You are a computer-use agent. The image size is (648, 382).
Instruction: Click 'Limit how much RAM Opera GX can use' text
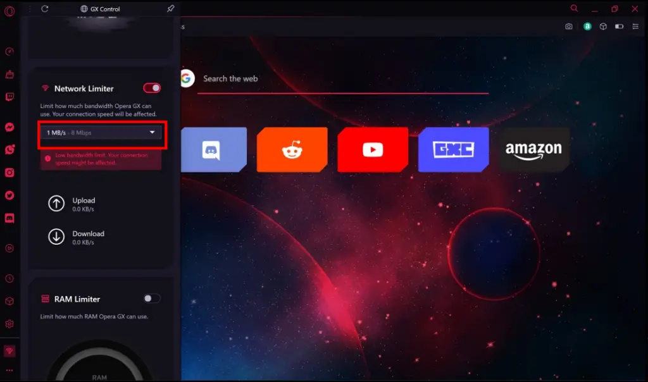click(x=94, y=316)
